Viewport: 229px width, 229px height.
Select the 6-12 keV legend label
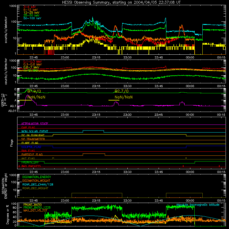click(31, 10)
